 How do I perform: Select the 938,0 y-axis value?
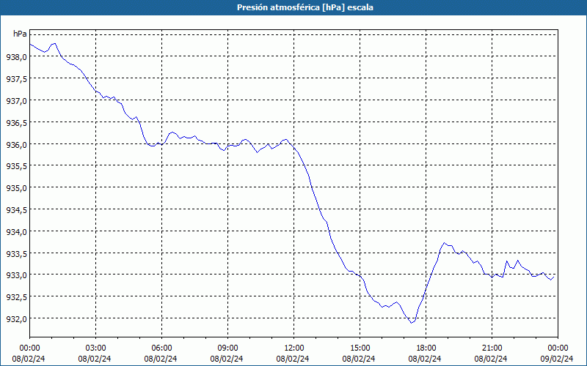click(x=16, y=57)
